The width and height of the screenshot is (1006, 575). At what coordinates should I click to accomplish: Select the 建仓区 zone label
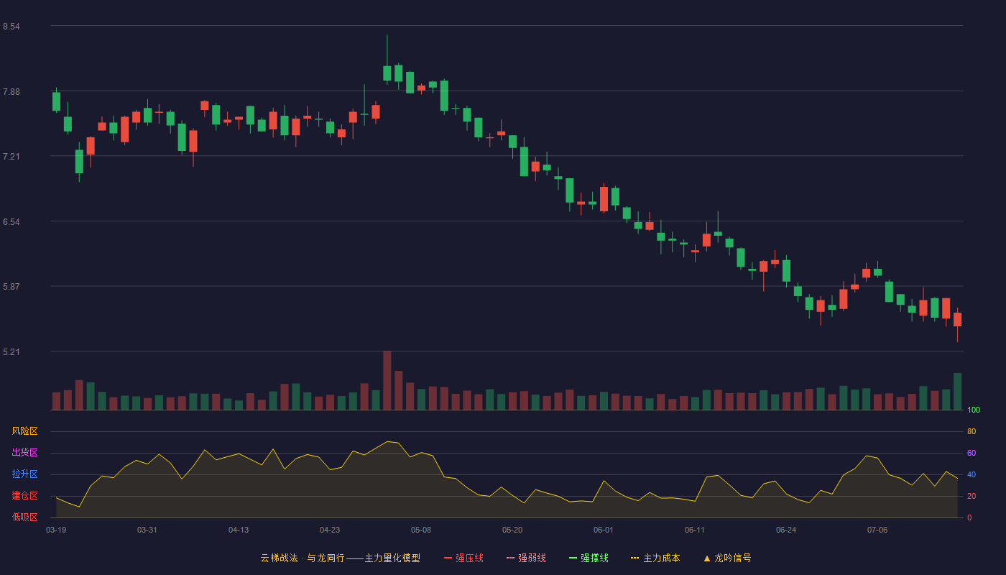pyautogui.click(x=24, y=496)
